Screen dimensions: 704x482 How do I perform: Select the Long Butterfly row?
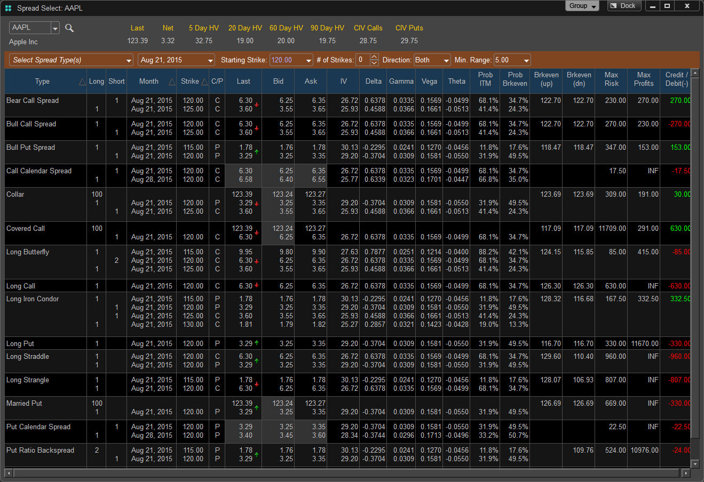(347, 261)
